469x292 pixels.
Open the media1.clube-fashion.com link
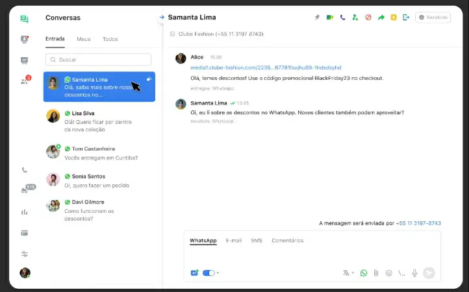266,67
